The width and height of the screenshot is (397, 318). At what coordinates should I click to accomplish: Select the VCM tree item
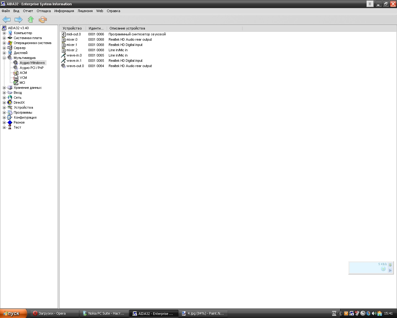23,78
